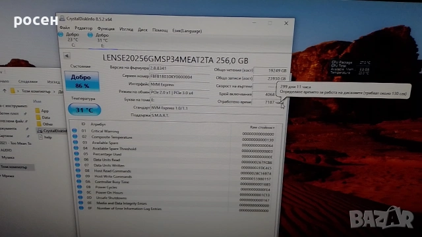Open the Изглед tab in Explorer
The height and width of the screenshot is (237, 422).
[x=53, y=82]
